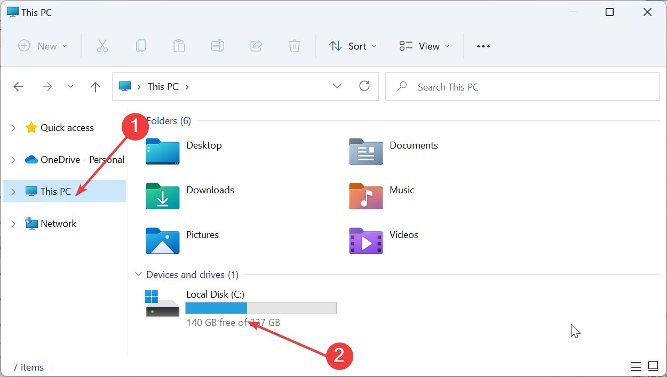Switch to details view in status bar

click(x=636, y=366)
